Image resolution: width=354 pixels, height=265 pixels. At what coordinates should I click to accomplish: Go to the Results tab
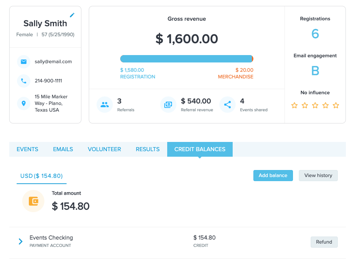(x=148, y=149)
